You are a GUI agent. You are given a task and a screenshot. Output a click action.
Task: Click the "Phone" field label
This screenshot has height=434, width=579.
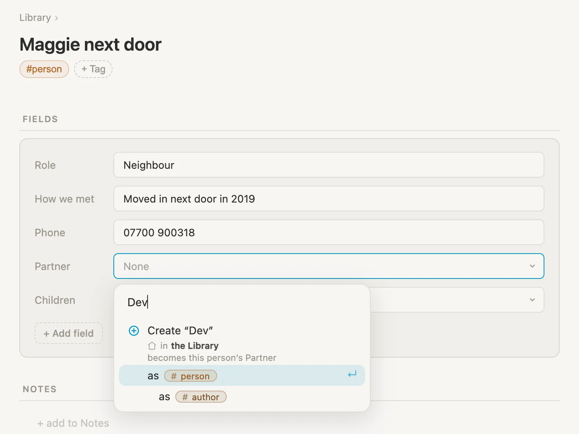coord(50,233)
